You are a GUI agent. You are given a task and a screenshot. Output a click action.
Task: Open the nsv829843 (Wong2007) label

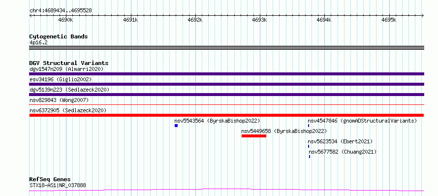[x=59, y=100]
